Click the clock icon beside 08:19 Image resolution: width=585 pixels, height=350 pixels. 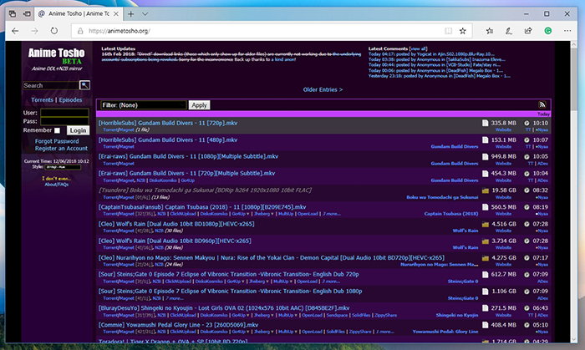(526, 207)
